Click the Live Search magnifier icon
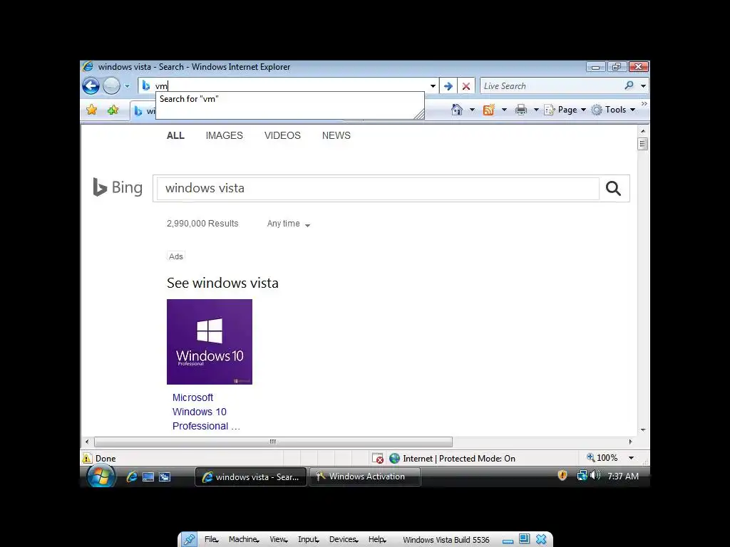The height and width of the screenshot is (547, 730). click(x=629, y=85)
